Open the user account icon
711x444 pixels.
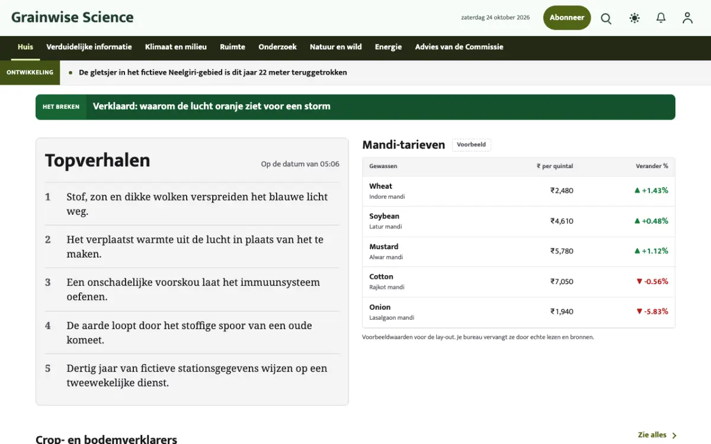(x=687, y=18)
